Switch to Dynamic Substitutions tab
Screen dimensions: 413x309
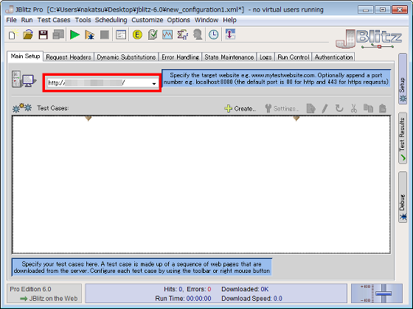click(x=126, y=57)
